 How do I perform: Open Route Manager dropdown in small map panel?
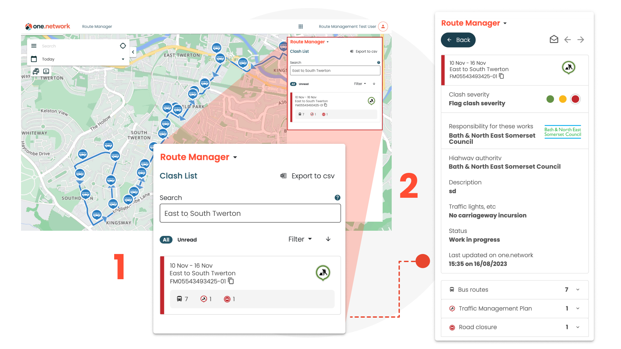pyautogui.click(x=328, y=42)
